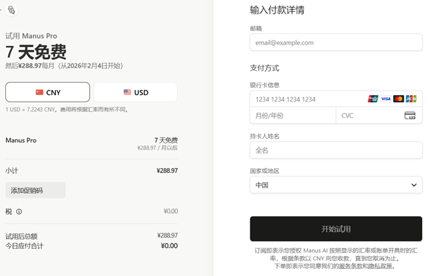Image resolution: width=428 pixels, height=276 pixels.
Task: Open the 服务条款 terms link
Action: point(351,266)
